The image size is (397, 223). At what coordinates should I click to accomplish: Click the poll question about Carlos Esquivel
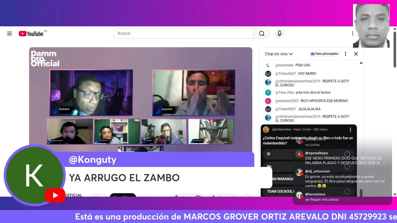tap(308, 141)
